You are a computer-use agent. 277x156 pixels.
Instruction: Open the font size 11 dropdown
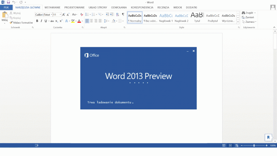click(x=60, y=15)
